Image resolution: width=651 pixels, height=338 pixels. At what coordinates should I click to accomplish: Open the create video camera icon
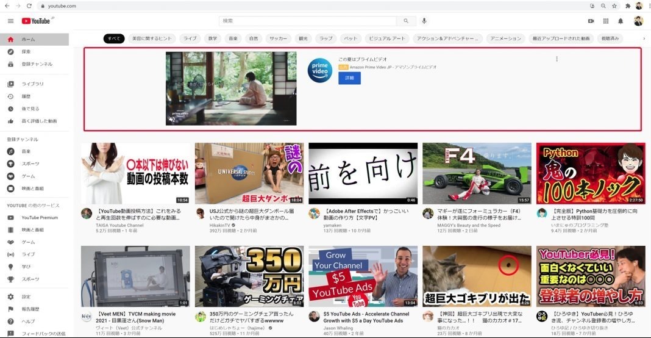coord(591,21)
